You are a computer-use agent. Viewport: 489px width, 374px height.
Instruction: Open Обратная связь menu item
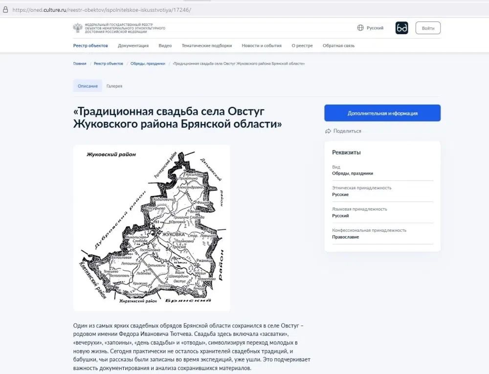[339, 45]
